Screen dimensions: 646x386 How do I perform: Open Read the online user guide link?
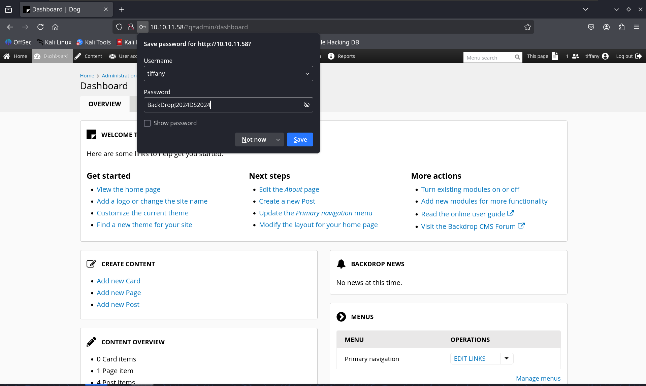point(467,214)
